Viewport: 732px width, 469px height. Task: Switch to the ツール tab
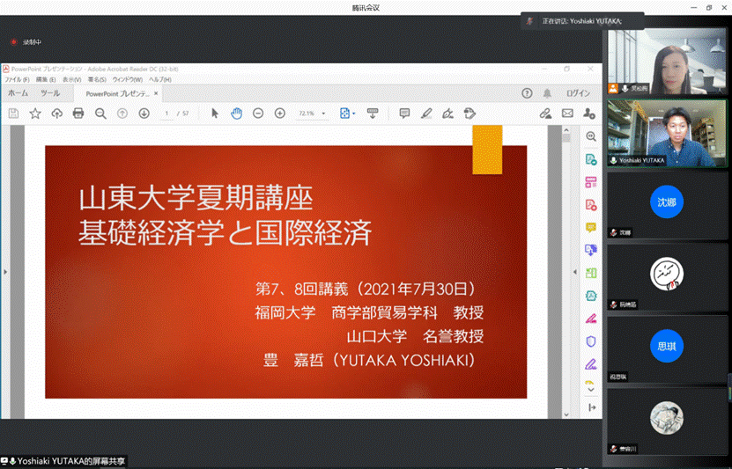(50, 93)
